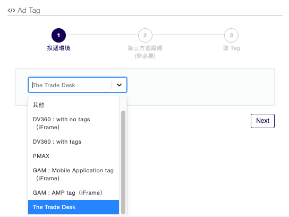The image size is (289, 217).
Task: Click the Next button
Action: 262,121
